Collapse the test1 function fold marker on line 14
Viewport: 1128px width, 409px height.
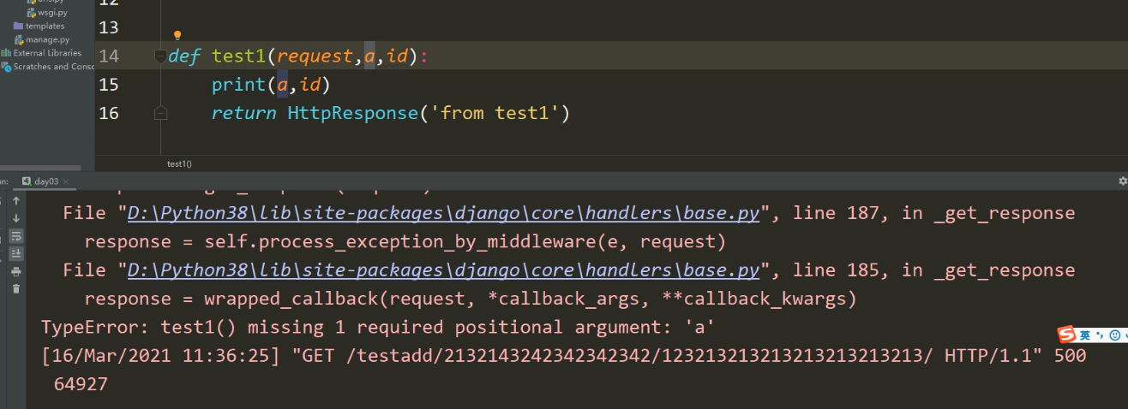pos(160,56)
